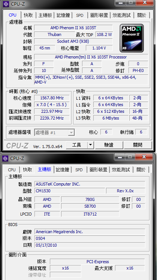Click the 工具 button
Viewport: 157px width, 280px height.
click(77, 145)
